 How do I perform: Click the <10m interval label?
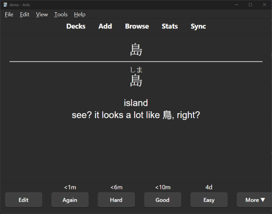click(163, 187)
